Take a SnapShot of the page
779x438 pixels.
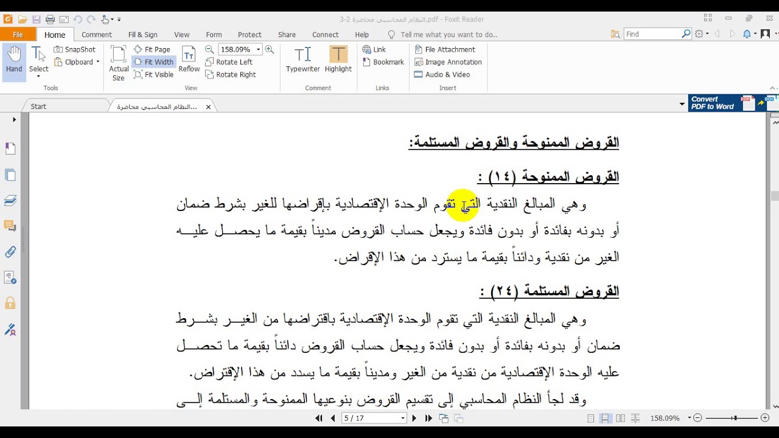75,49
